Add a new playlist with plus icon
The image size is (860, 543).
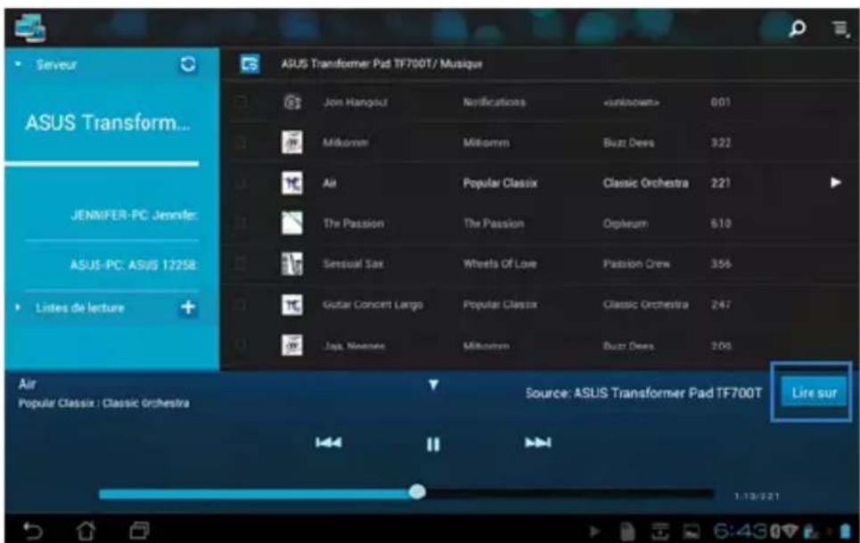[x=188, y=307]
